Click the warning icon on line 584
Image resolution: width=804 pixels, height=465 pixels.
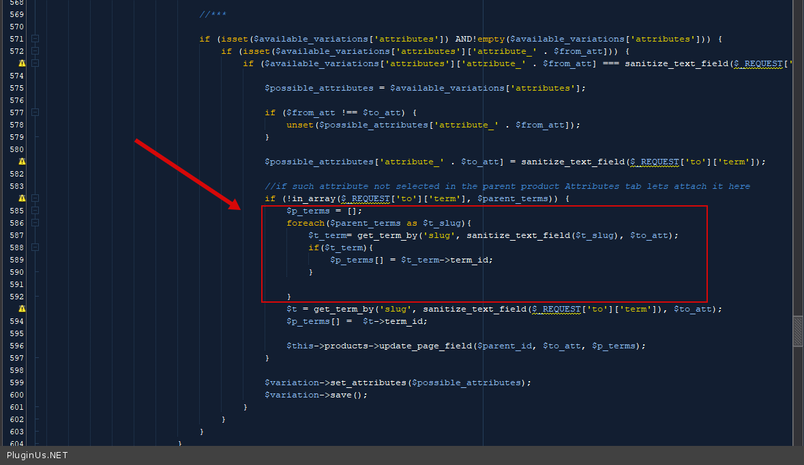point(22,198)
